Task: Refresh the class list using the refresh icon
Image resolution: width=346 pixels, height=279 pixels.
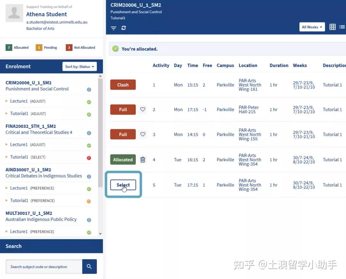Action: 124,28
